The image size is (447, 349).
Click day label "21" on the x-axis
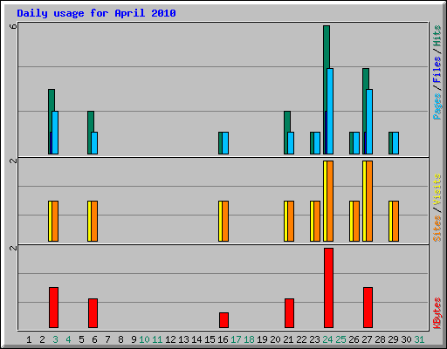288,339
